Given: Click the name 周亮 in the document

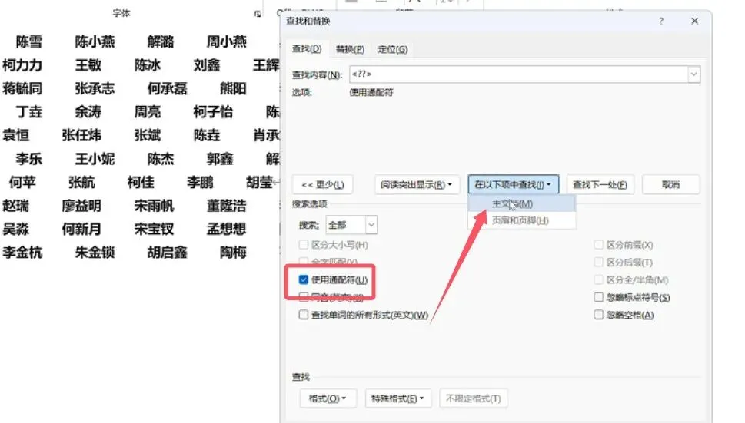Looking at the screenshot, I should coord(148,112).
